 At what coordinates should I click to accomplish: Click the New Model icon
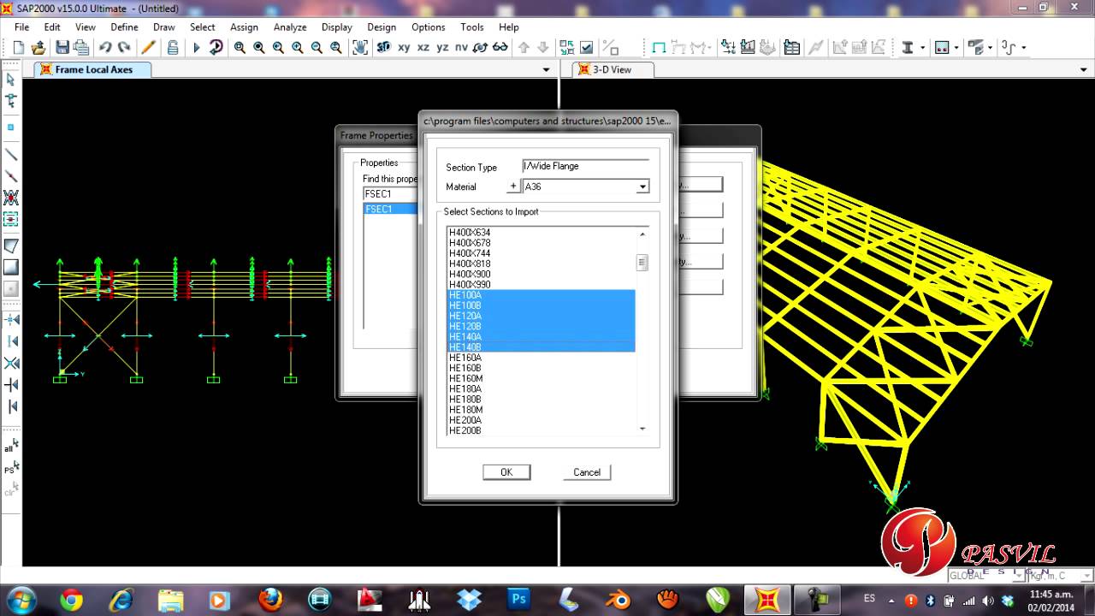coord(19,48)
